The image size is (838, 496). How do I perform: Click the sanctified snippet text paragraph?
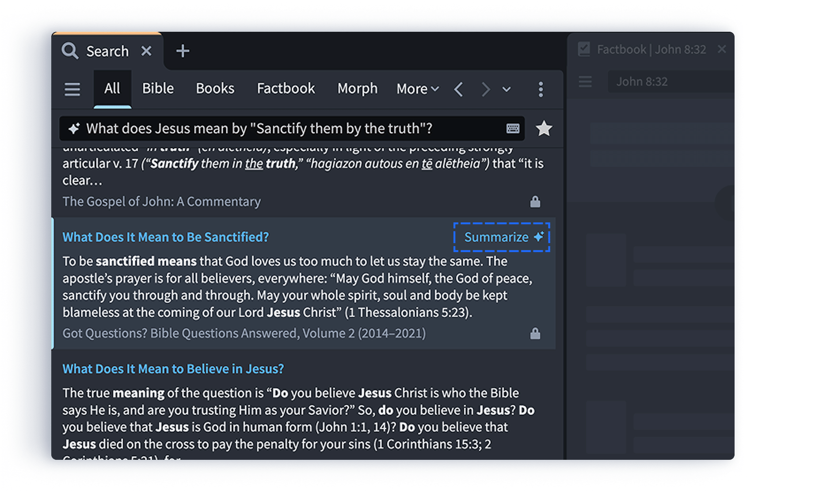[x=297, y=287]
